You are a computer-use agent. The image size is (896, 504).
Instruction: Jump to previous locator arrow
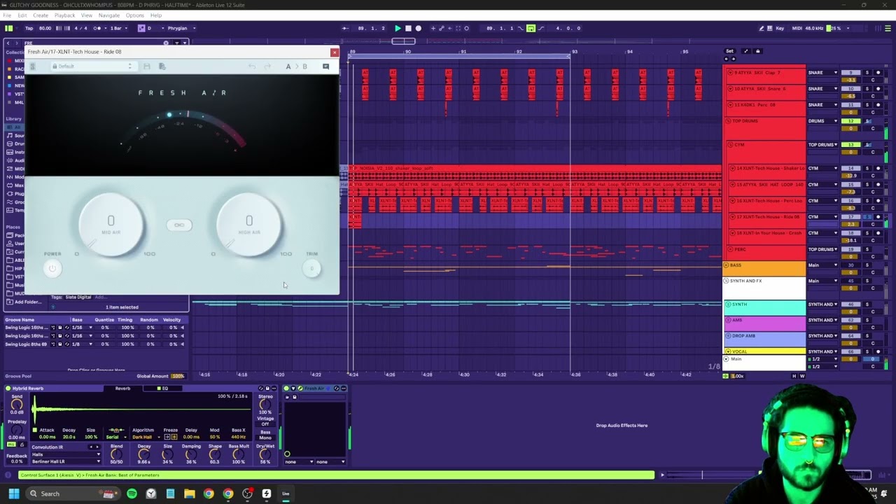pyautogui.click(x=725, y=59)
